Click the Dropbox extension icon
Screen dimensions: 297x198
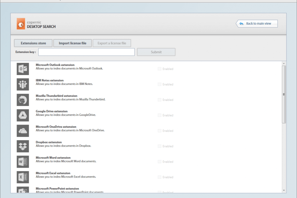click(23, 146)
